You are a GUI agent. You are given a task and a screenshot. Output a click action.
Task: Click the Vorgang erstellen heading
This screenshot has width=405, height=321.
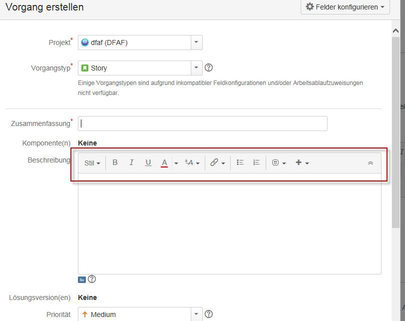pos(44,7)
